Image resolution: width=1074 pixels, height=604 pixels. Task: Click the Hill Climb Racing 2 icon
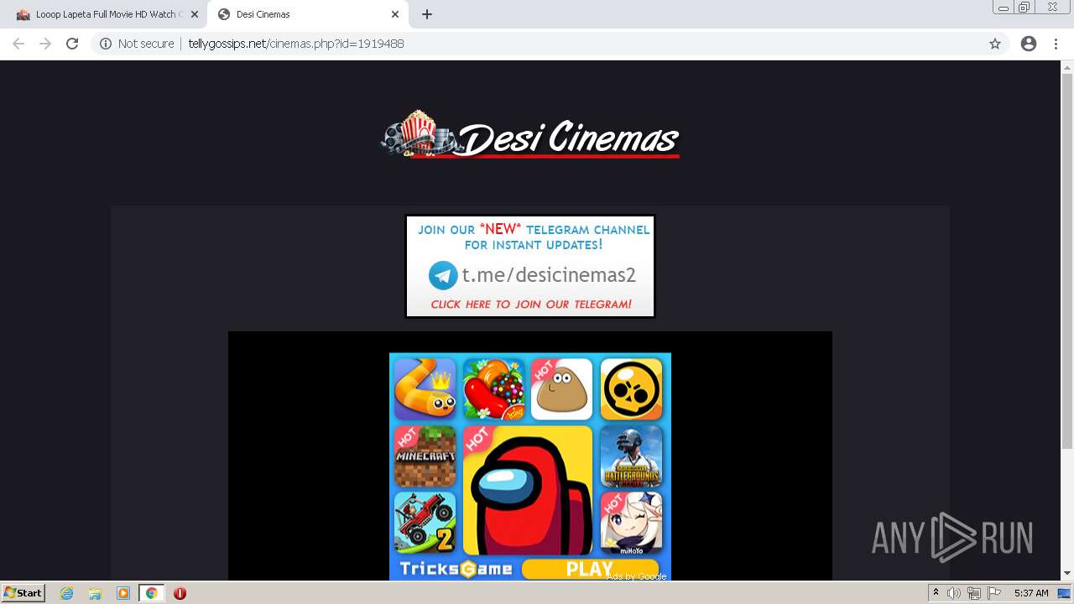(425, 523)
